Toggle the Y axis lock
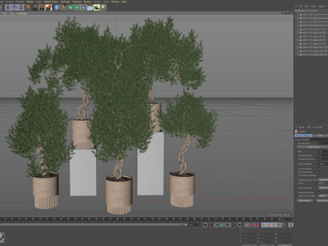Screen dimensions: 328x246 [x=14, y=8]
